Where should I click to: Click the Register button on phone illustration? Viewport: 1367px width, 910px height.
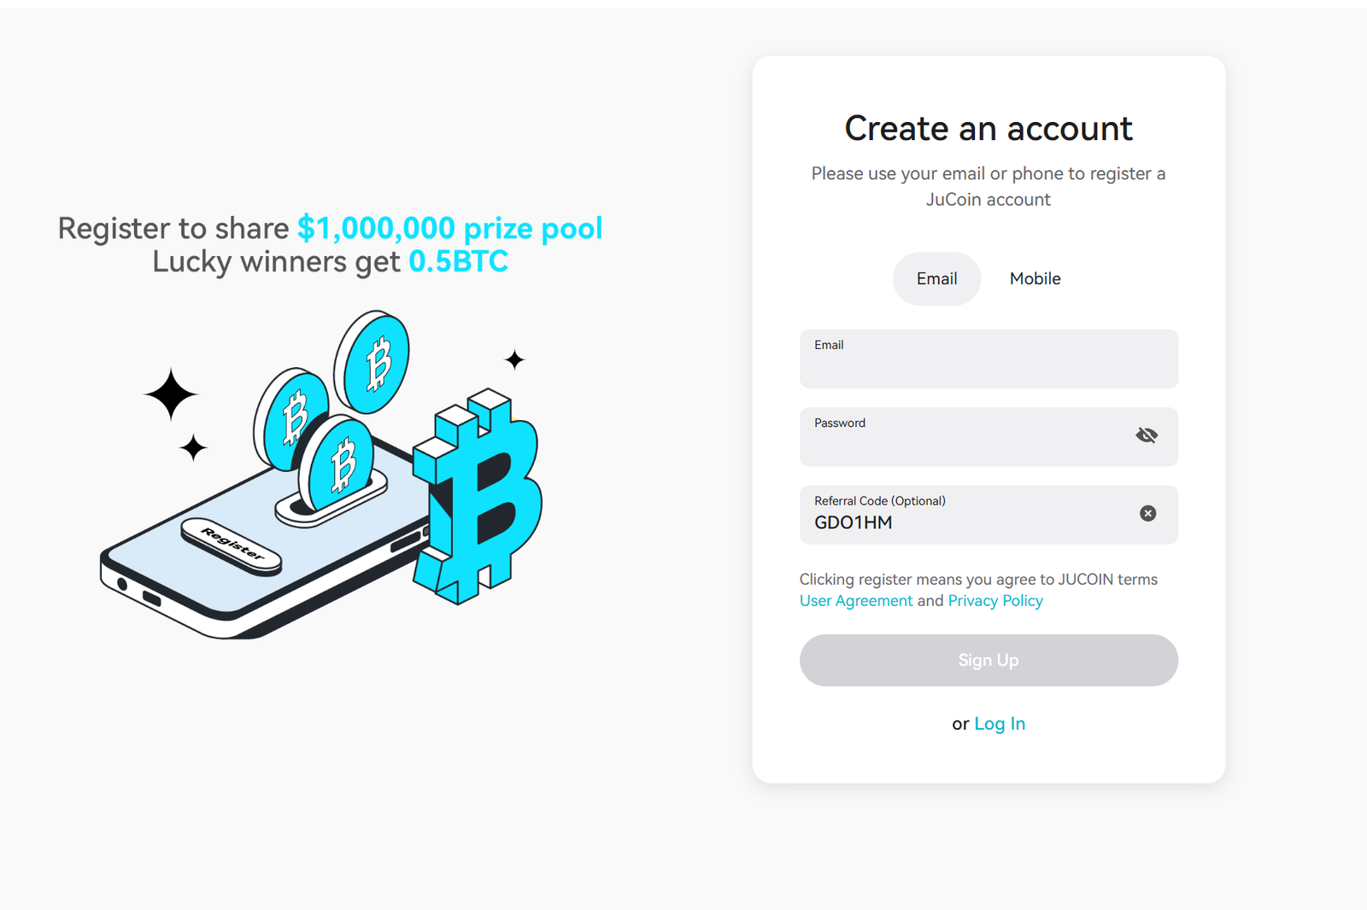tap(232, 546)
